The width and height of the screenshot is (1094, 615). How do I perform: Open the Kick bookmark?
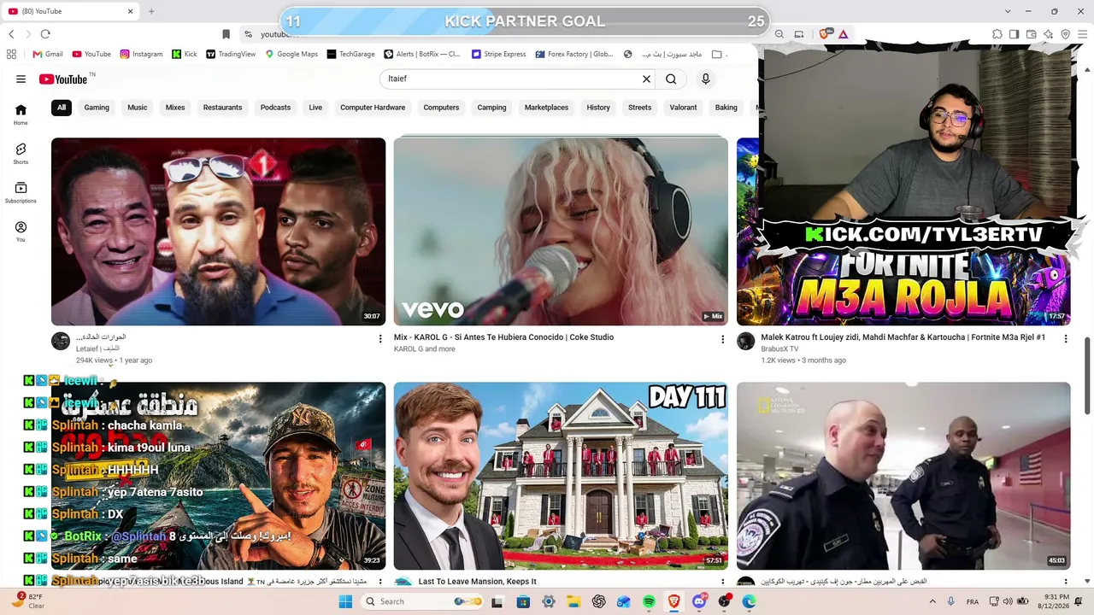click(x=185, y=54)
